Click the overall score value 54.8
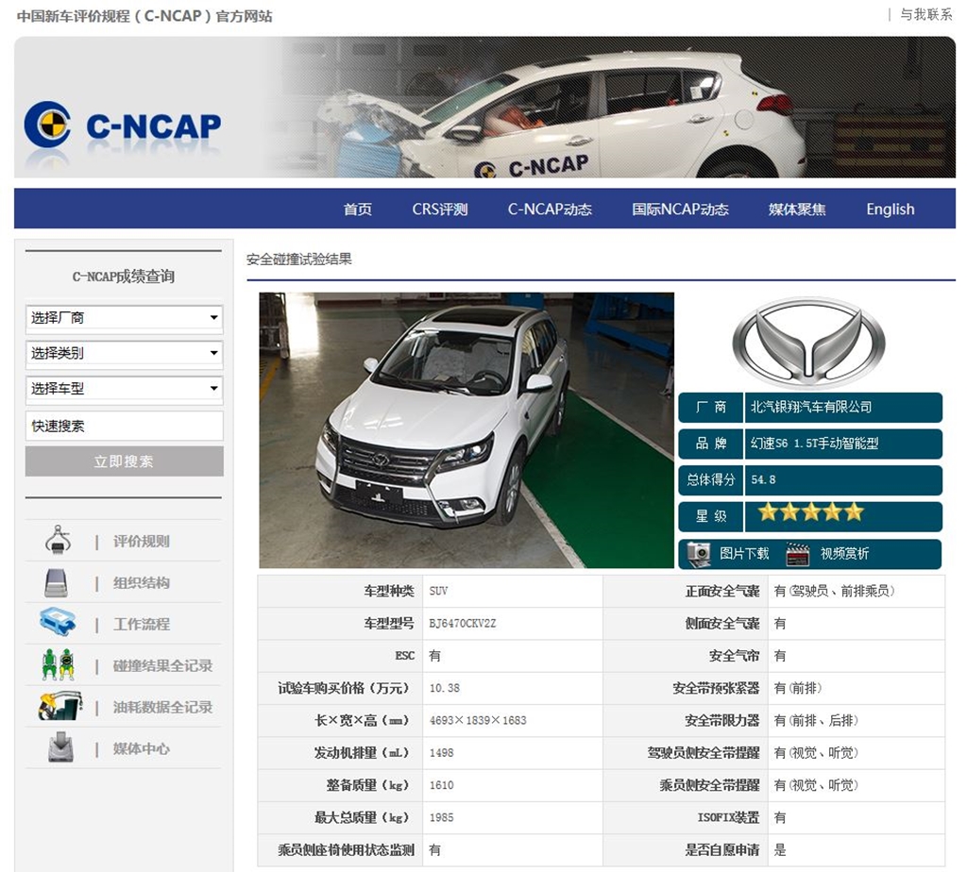The height and width of the screenshot is (872, 967). (x=763, y=479)
